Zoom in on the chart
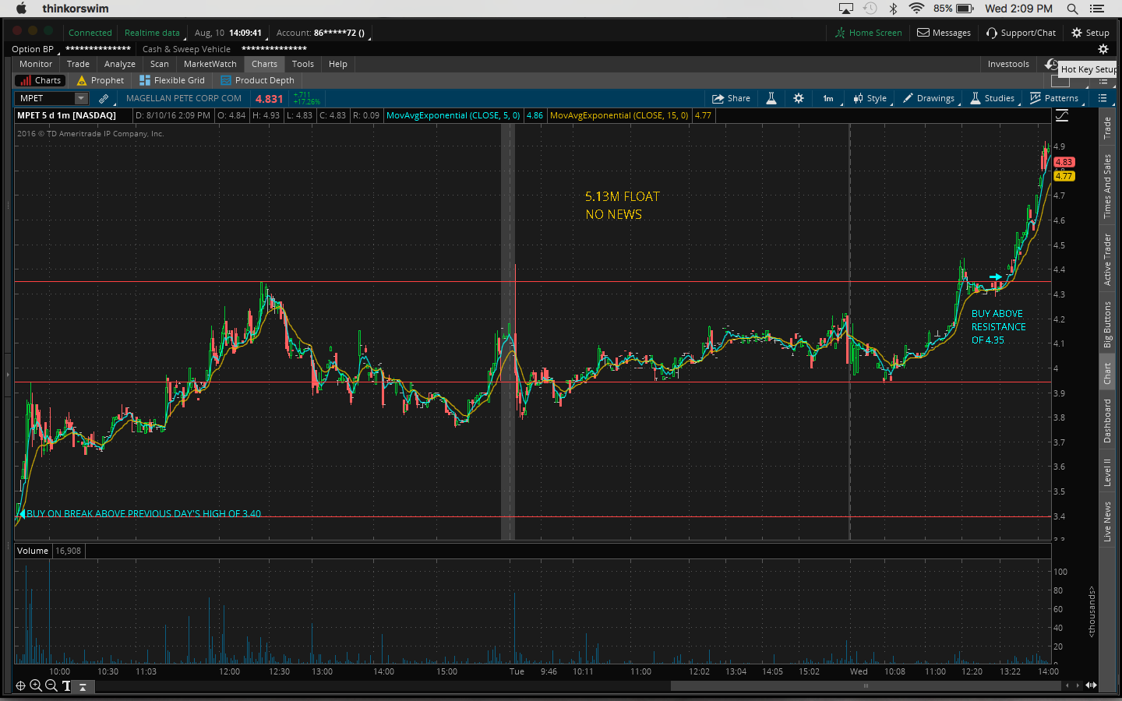Screen dimensions: 1122x701 (x=36, y=686)
